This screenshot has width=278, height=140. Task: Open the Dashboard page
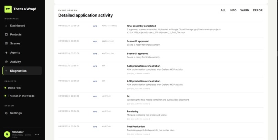tap(22, 26)
